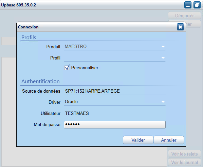The image size is (203, 167).
Task: Click the Mot de passe label
Action: [47, 124]
